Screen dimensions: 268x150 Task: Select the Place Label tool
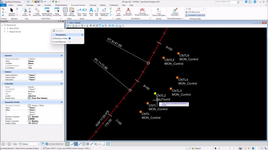[85, 12]
